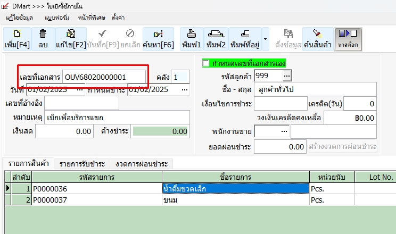
Task: Open customer lookup ellipsis beside code 999
Action: (287, 76)
